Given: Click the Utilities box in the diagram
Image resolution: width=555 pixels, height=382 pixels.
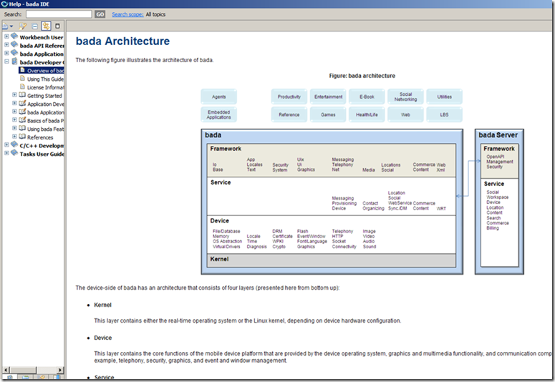Looking at the screenshot, I should [444, 97].
